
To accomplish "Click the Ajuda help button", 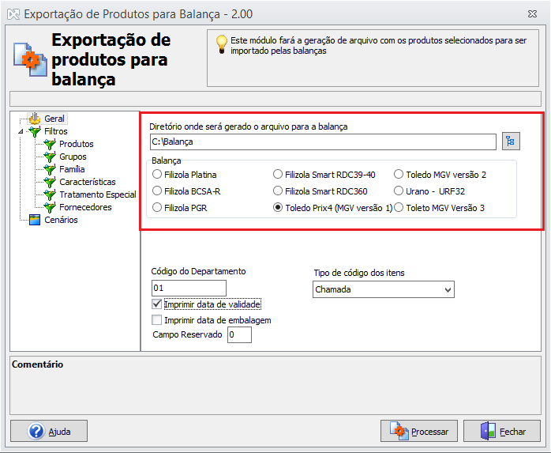I will pos(49,431).
